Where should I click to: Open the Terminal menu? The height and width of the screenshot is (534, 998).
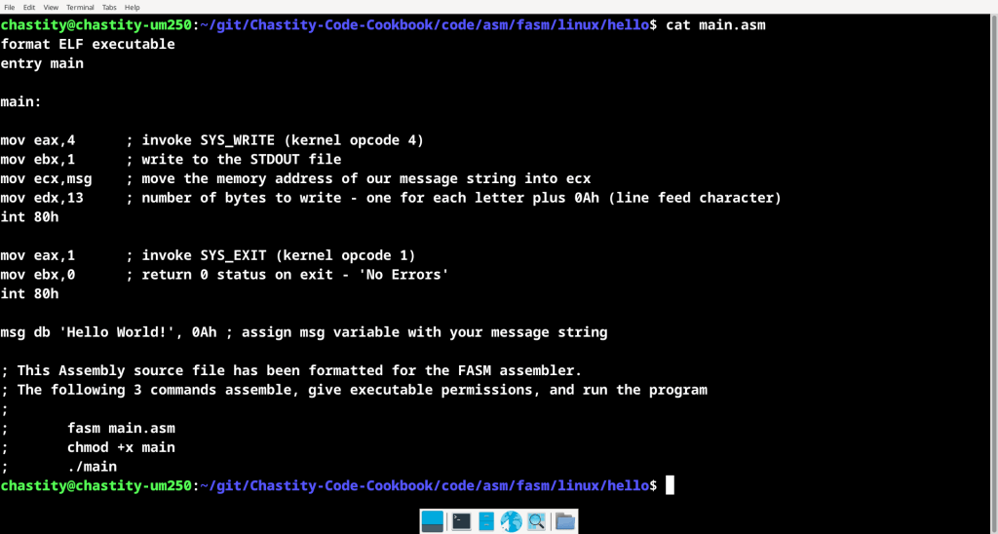(80, 7)
